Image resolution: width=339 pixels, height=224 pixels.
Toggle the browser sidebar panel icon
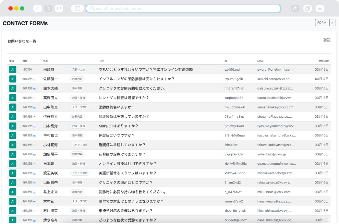click(77, 9)
